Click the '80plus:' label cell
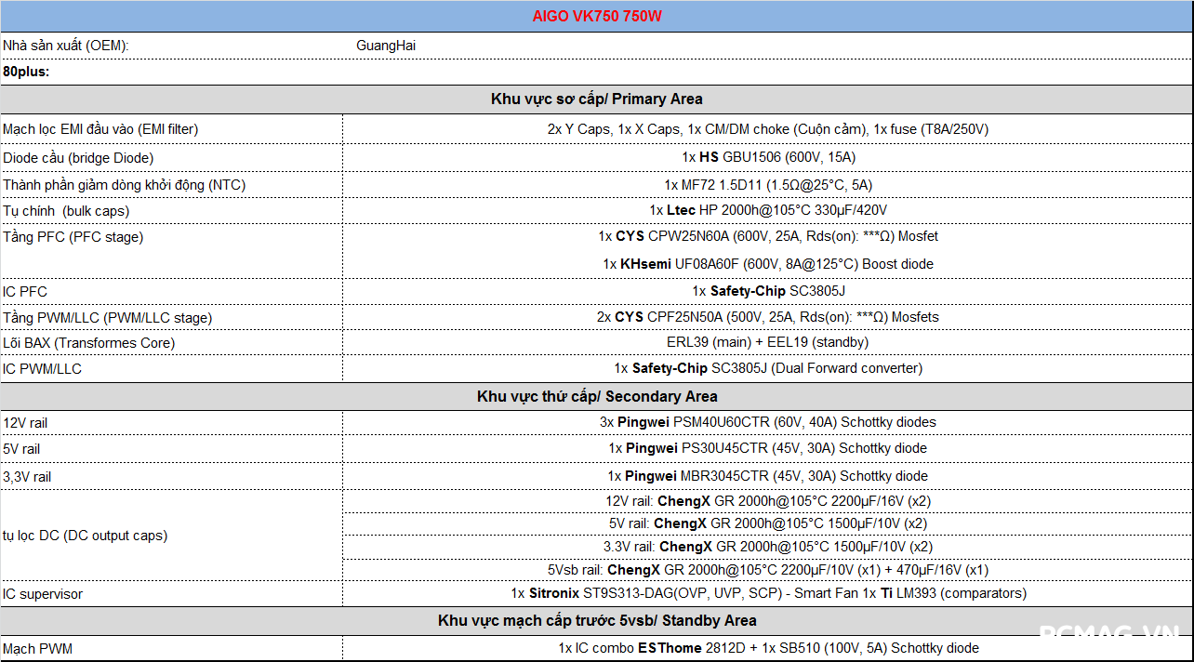This screenshot has width=1194, height=662. [26, 71]
